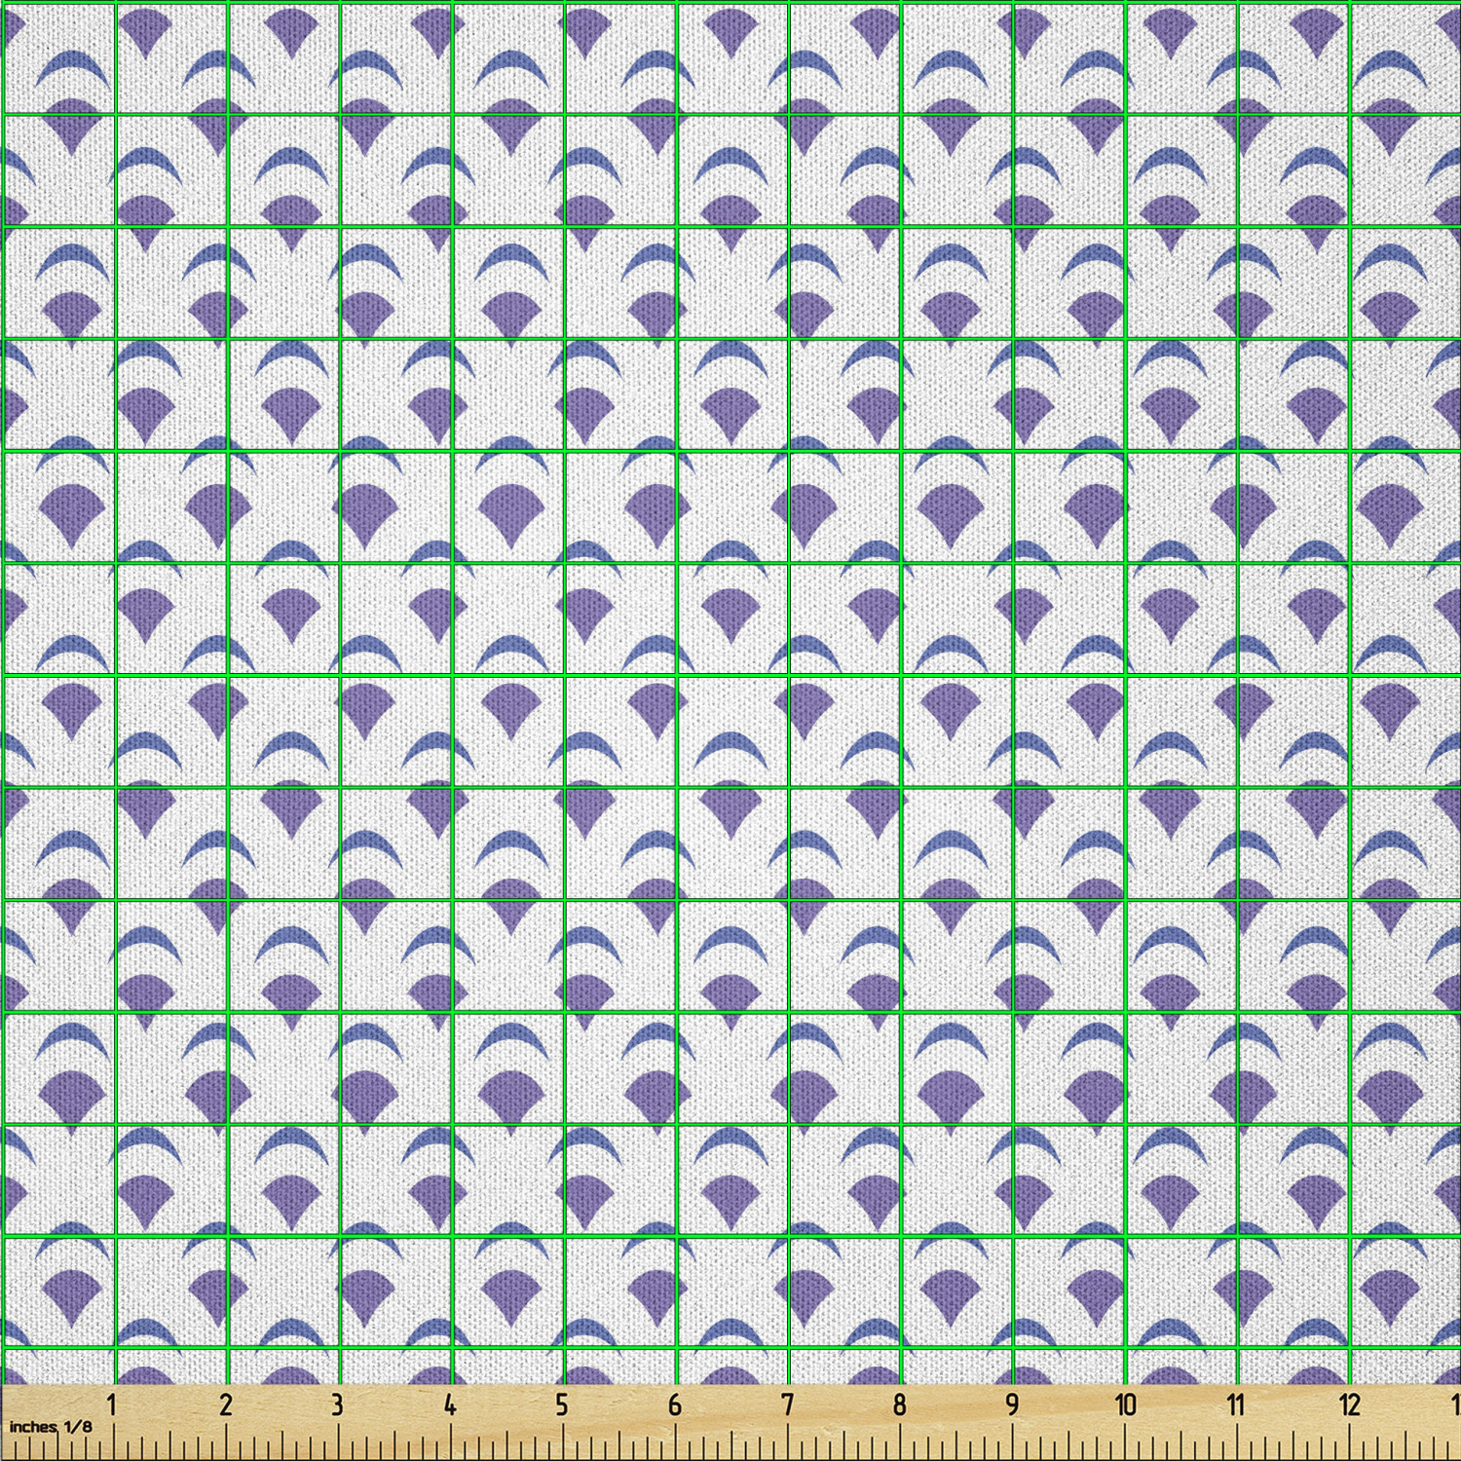Viewport: 1461px width, 1461px height.
Task: Select the ruler's 7 inch number
Action: pos(787,1405)
